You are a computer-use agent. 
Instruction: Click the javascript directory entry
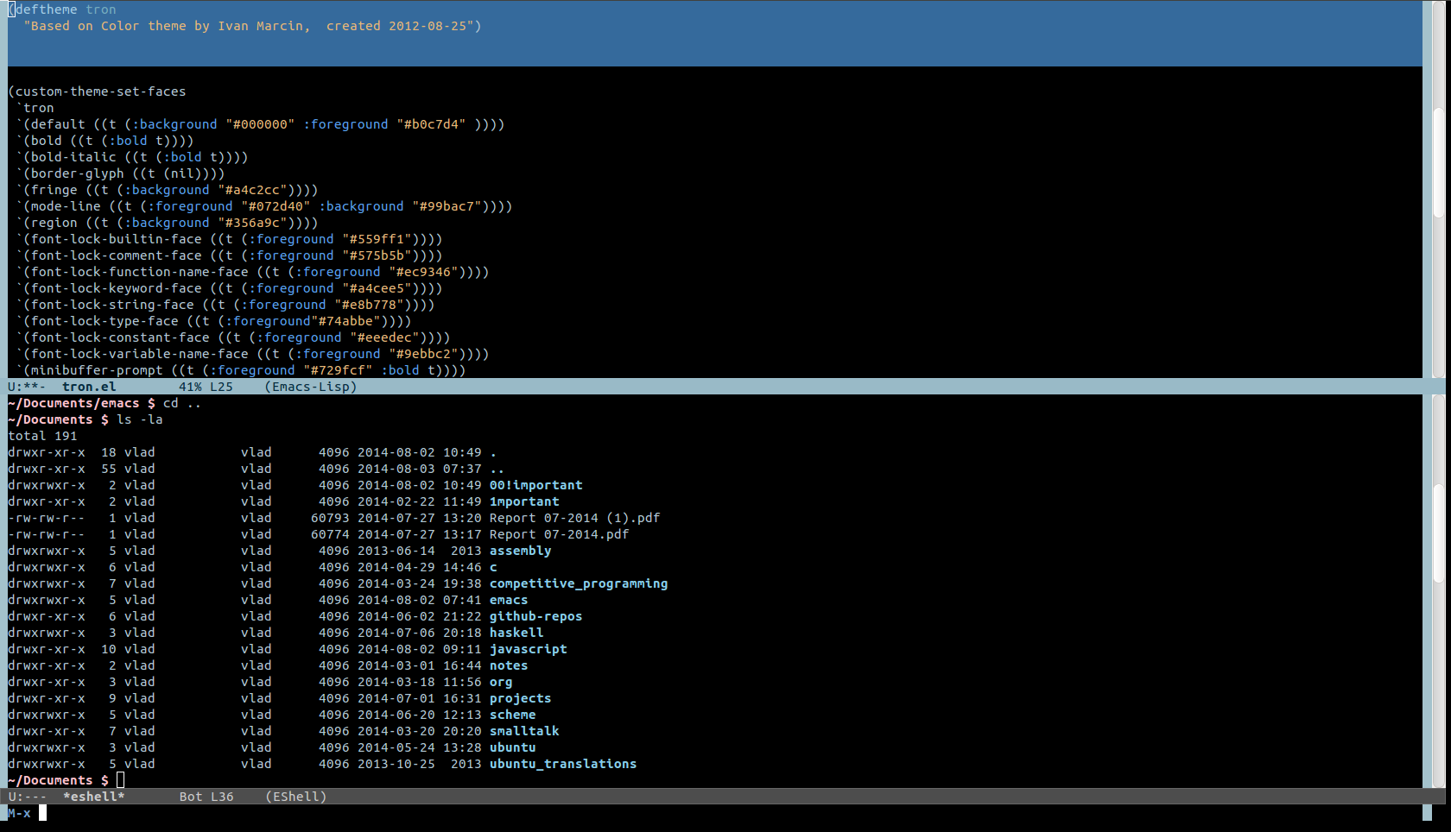click(x=529, y=649)
